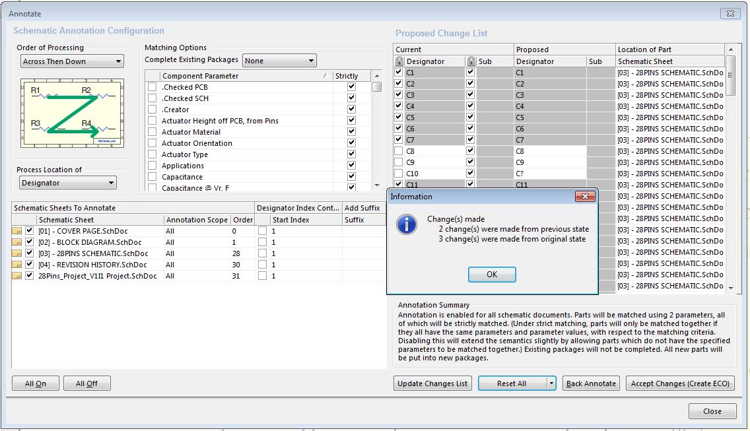Click OK in the Information dialog
The width and height of the screenshot is (750, 431).
coord(492,275)
